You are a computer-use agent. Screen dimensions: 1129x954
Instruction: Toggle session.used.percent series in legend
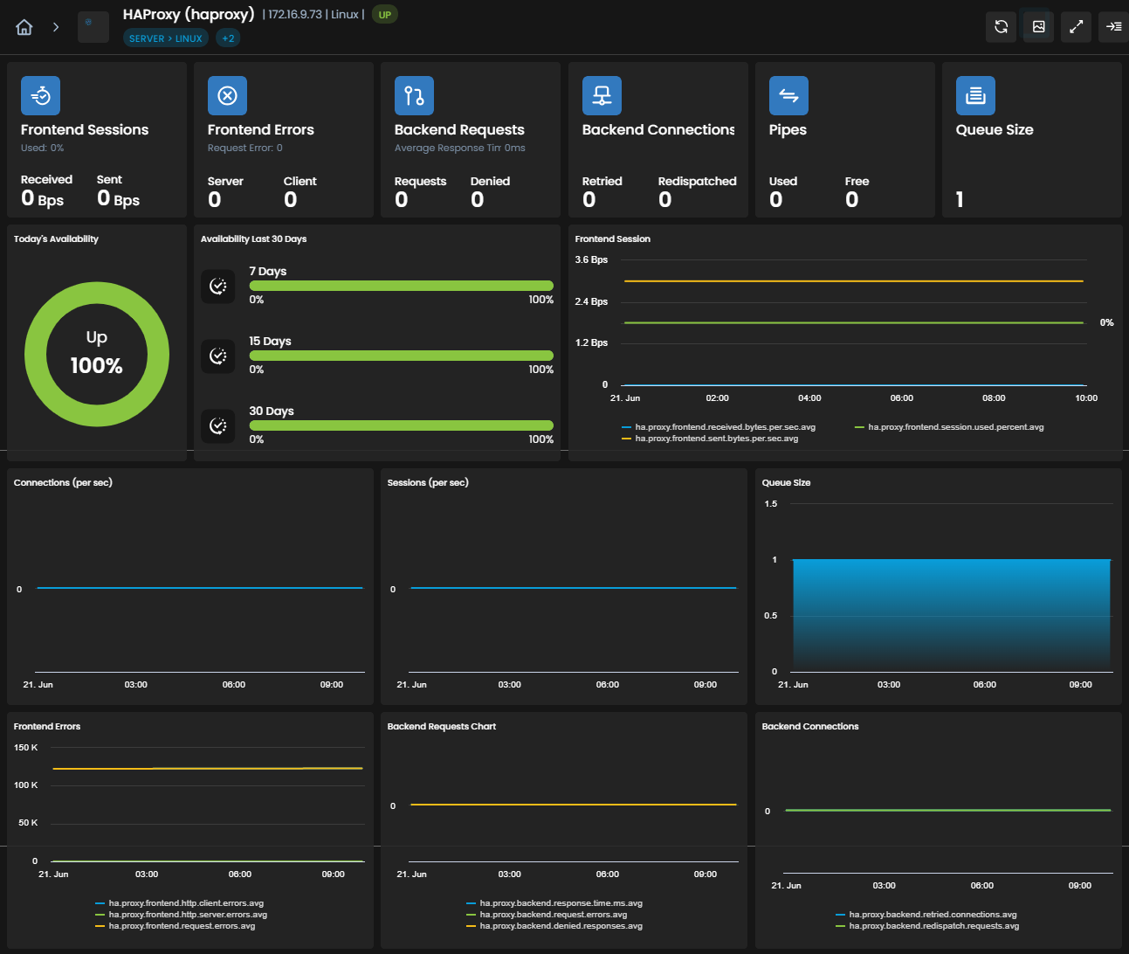[x=949, y=427]
